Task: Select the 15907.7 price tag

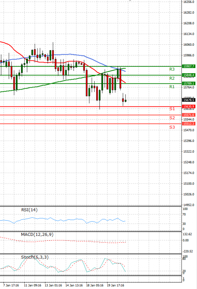Action: (189, 66)
